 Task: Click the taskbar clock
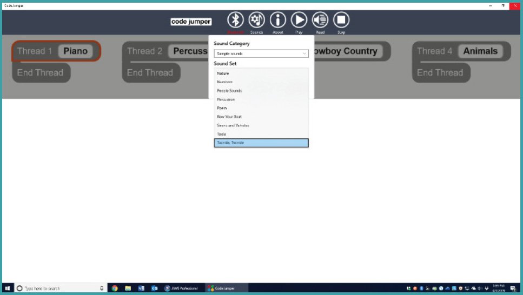[x=498, y=289]
